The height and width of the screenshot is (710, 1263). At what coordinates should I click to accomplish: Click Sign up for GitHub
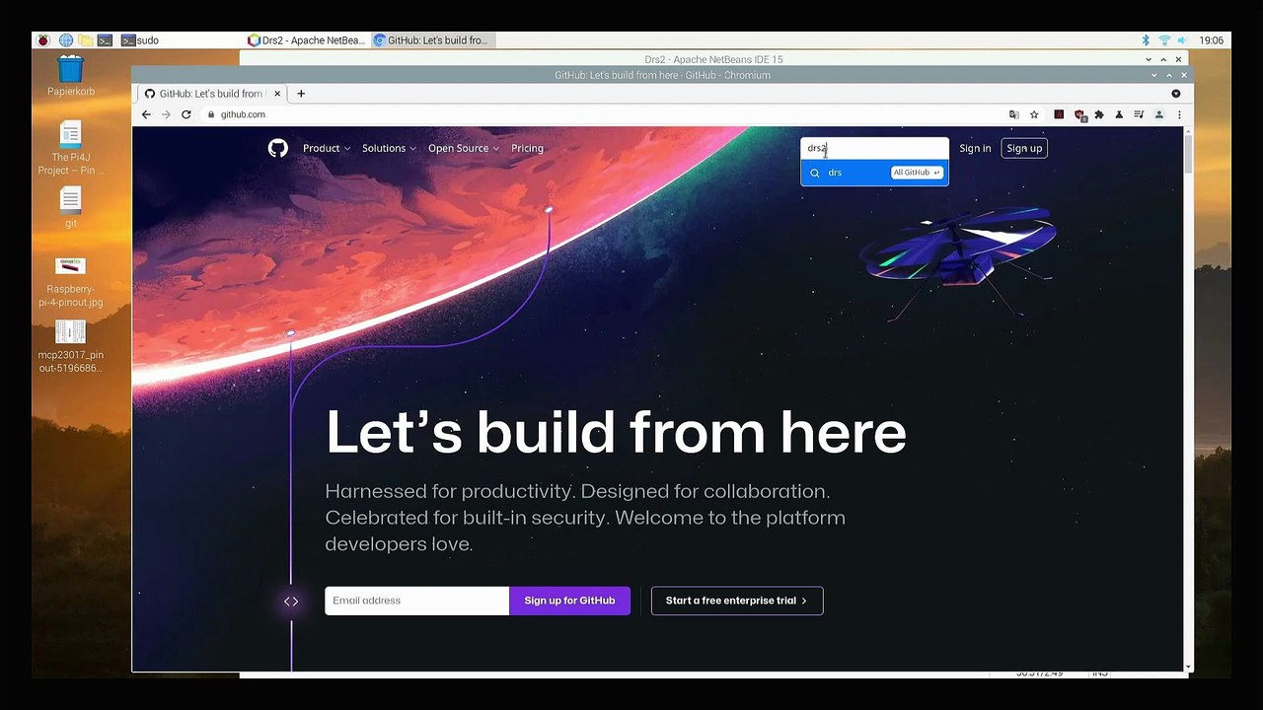click(569, 601)
